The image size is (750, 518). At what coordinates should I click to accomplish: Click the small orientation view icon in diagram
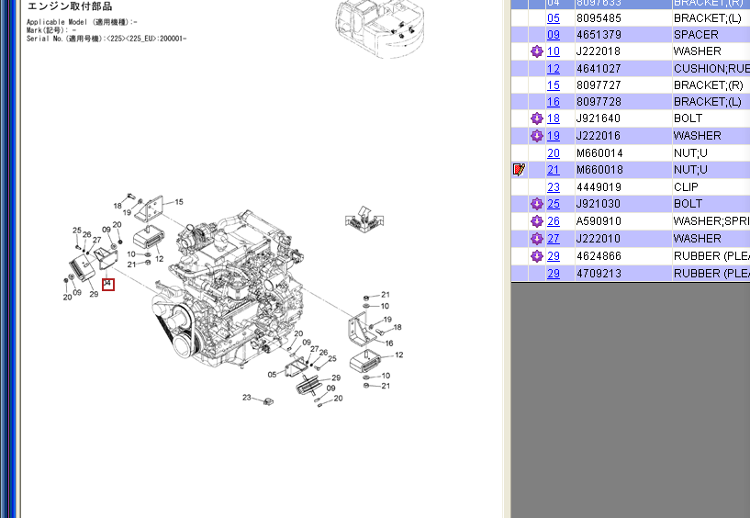364,217
